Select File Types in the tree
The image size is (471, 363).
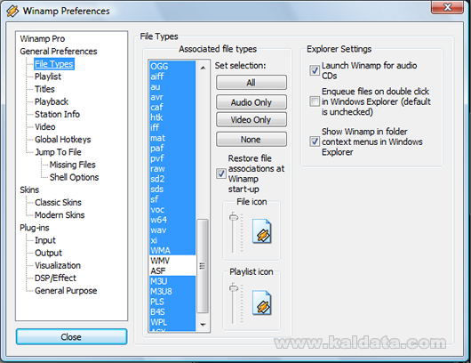pyautogui.click(x=54, y=64)
